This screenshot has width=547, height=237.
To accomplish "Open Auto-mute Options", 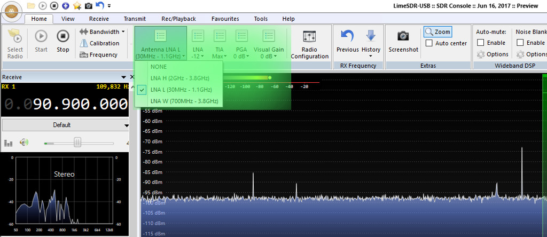I will pos(493,54).
